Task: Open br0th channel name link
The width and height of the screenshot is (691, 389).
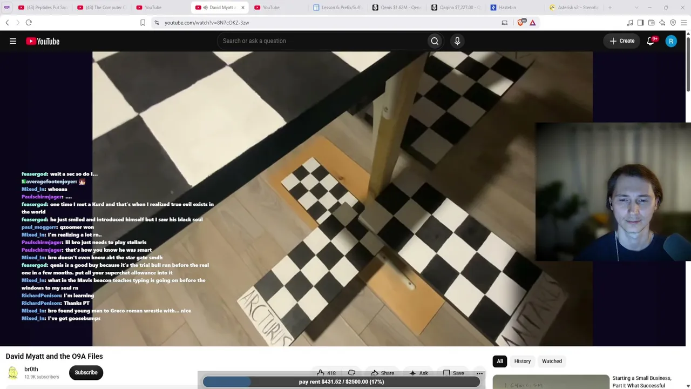Action: click(31, 369)
